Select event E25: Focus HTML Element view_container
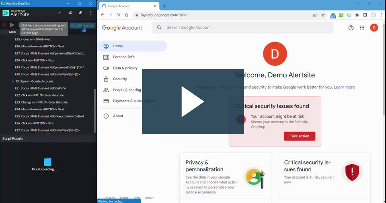This screenshot has height=203, width=386. point(51,116)
